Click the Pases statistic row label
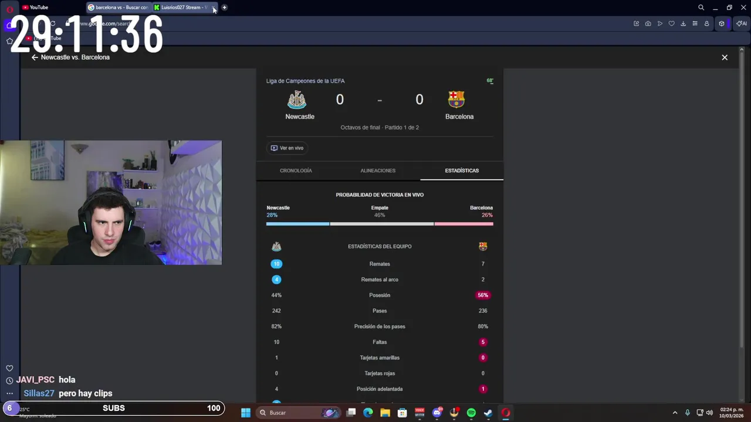 click(x=380, y=311)
